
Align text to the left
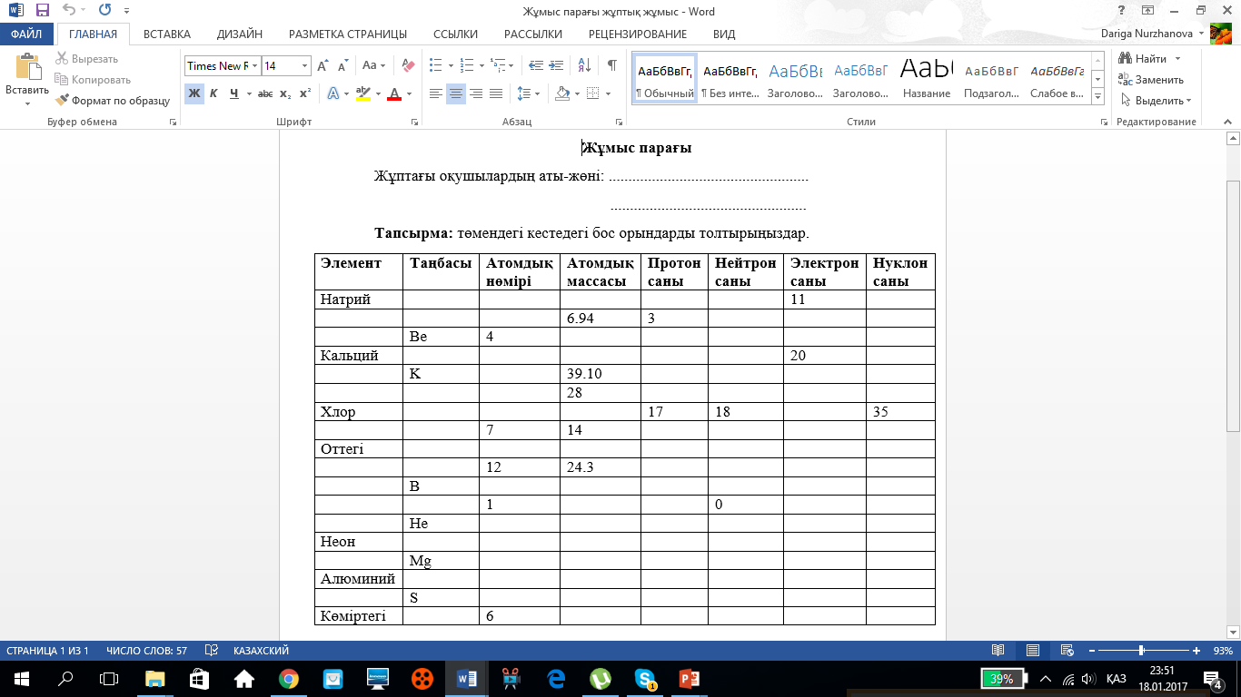point(436,93)
